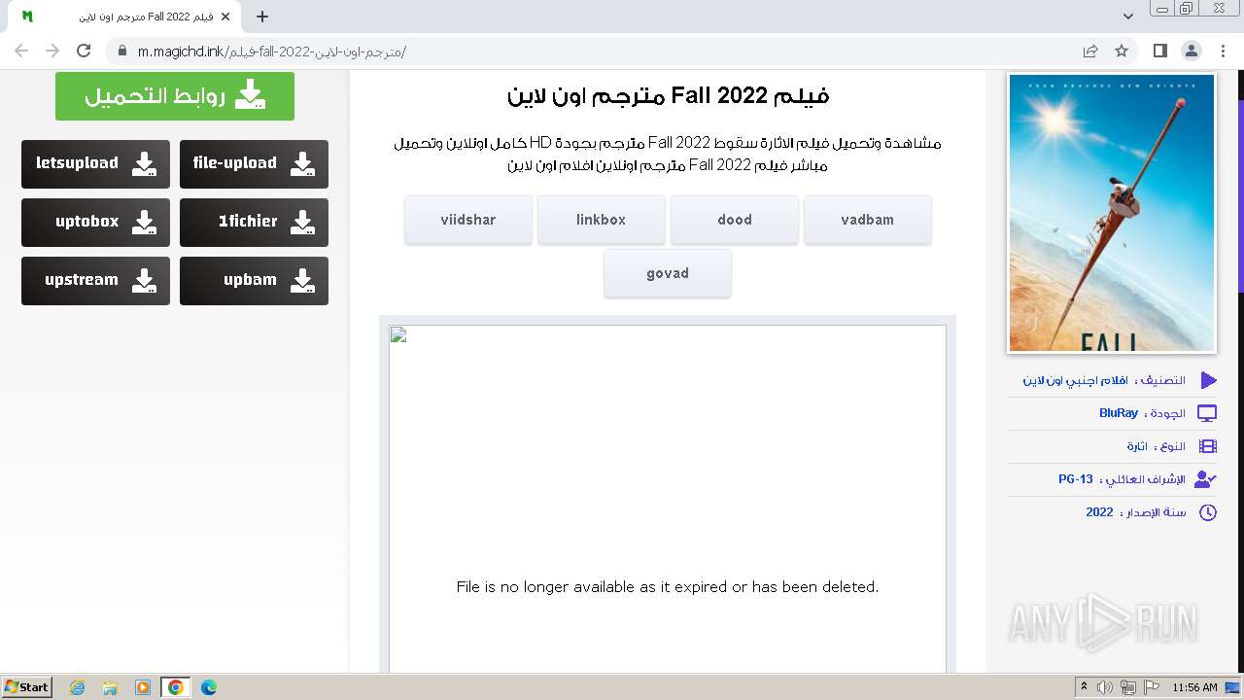The image size is (1244, 700).
Task: Click the monitor icon beside quality
Action: (1207, 413)
